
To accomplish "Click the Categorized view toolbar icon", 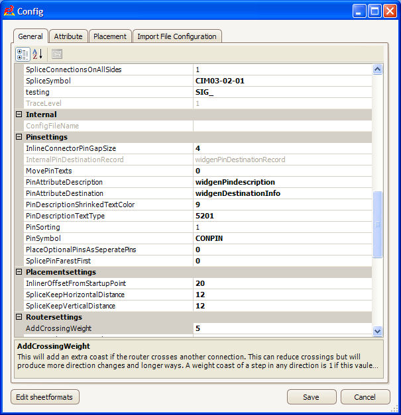I will (x=23, y=54).
